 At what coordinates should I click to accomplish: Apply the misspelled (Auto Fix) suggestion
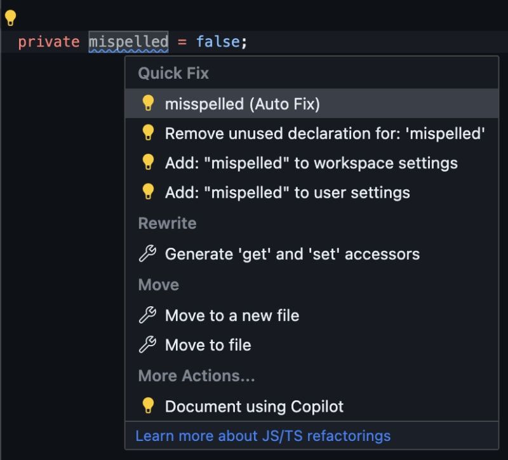tap(312, 104)
